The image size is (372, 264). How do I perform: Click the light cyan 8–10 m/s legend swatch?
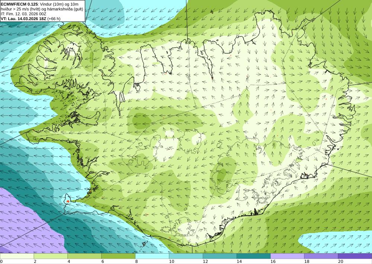[x=152, y=256]
